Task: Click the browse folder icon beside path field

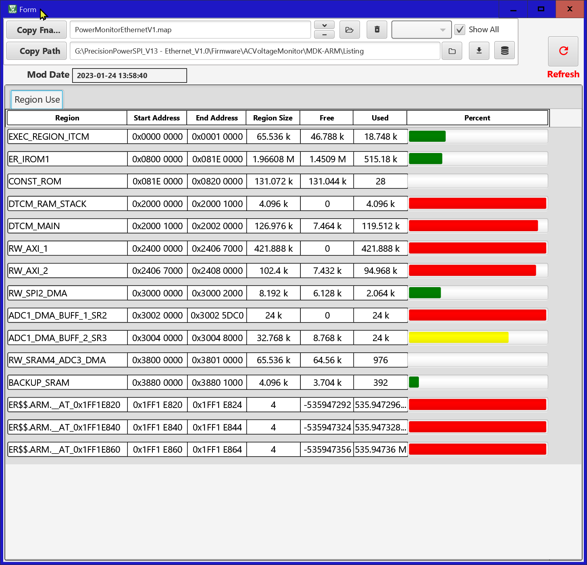Action: 452,51
